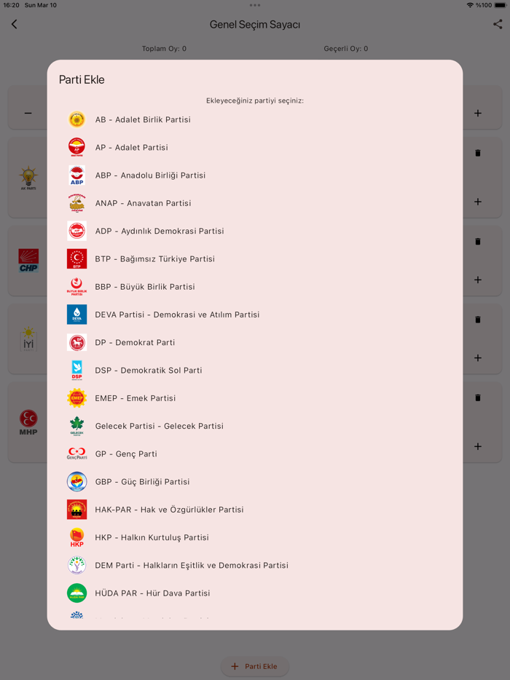Select the EMEP gear-shaped logo
This screenshot has width=510, height=680.
76,398
